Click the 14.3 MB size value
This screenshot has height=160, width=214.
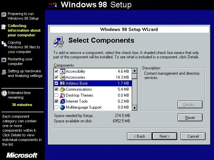tap(122, 77)
